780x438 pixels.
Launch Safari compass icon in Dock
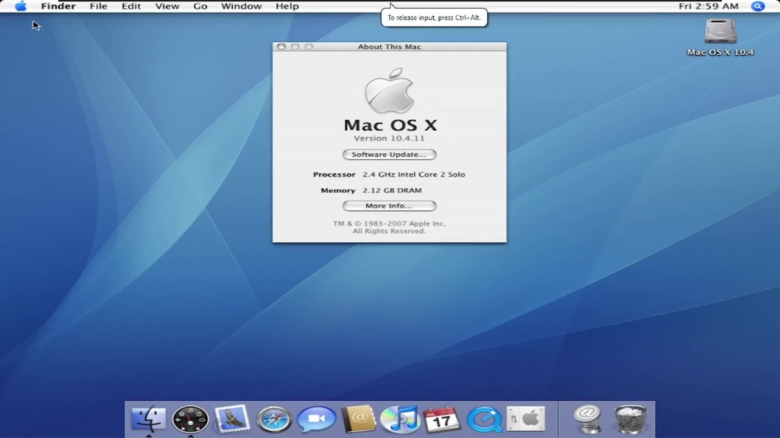[274, 419]
